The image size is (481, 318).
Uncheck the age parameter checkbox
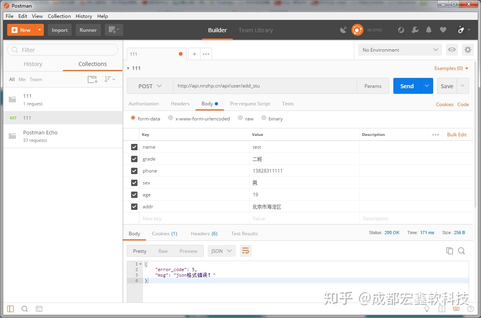click(x=134, y=195)
